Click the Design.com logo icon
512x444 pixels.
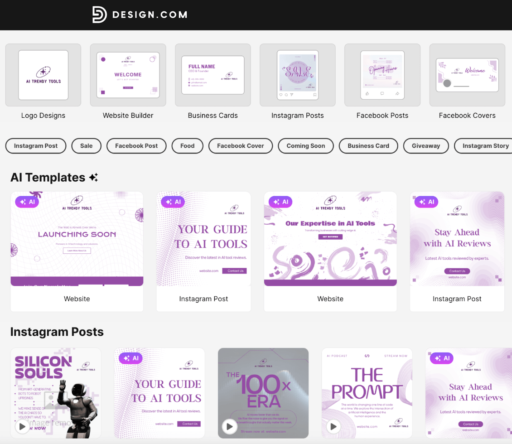point(99,14)
